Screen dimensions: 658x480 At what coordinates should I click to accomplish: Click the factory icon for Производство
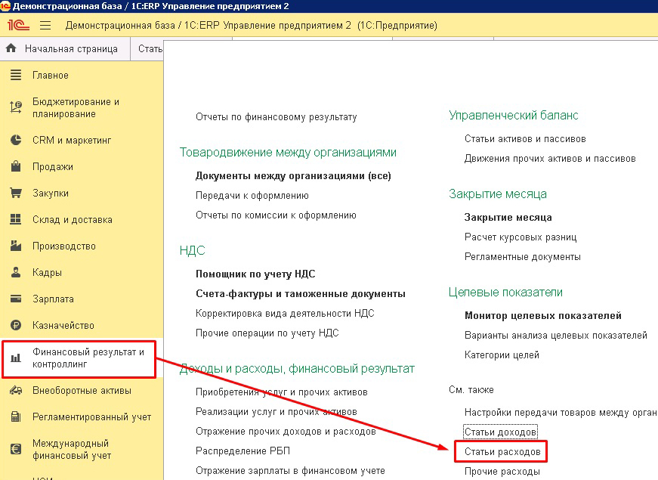tap(15, 246)
